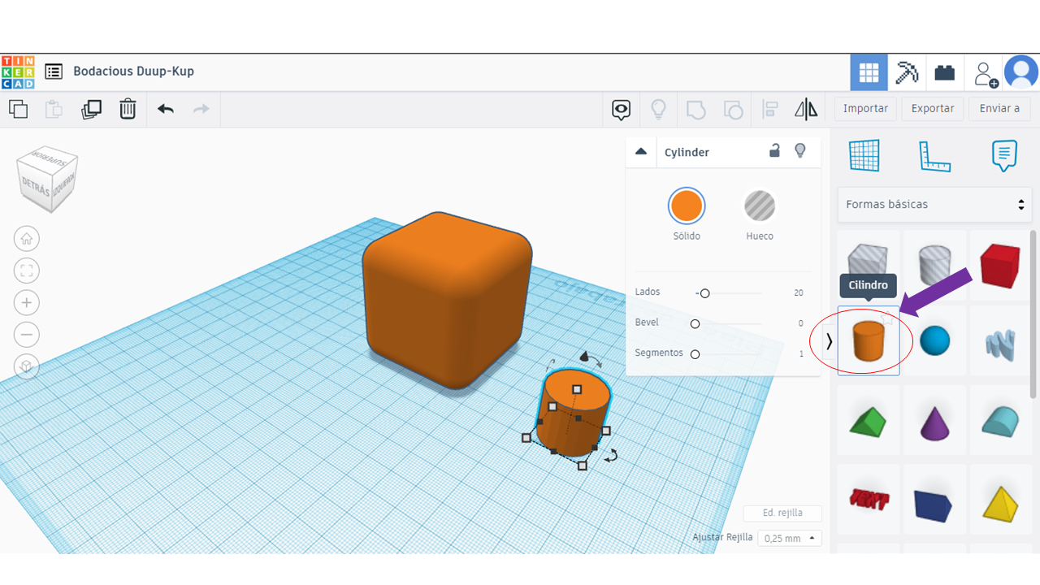
Task: Lock the Cylinder shape editing
Action: click(775, 151)
